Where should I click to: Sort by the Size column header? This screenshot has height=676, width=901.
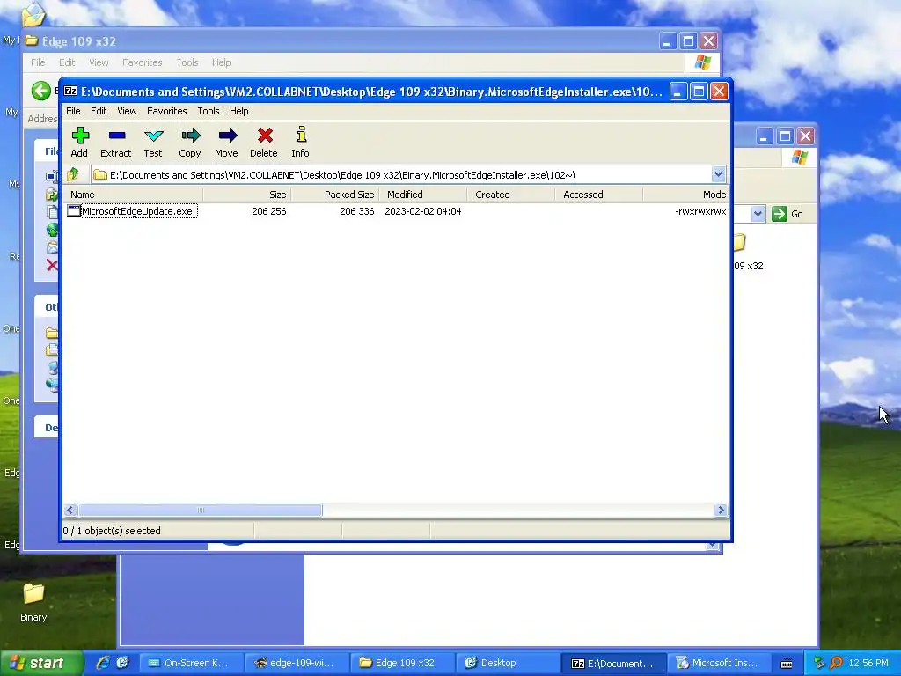[247, 195]
